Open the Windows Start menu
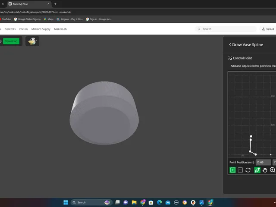Image resolution: width=276 pixels, height=207 pixels. pyautogui.click(x=66, y=202)
